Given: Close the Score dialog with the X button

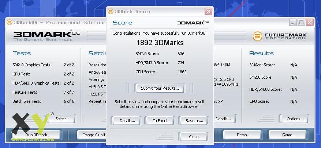Looking at the screenshot, I should click(x=208, y=12).
